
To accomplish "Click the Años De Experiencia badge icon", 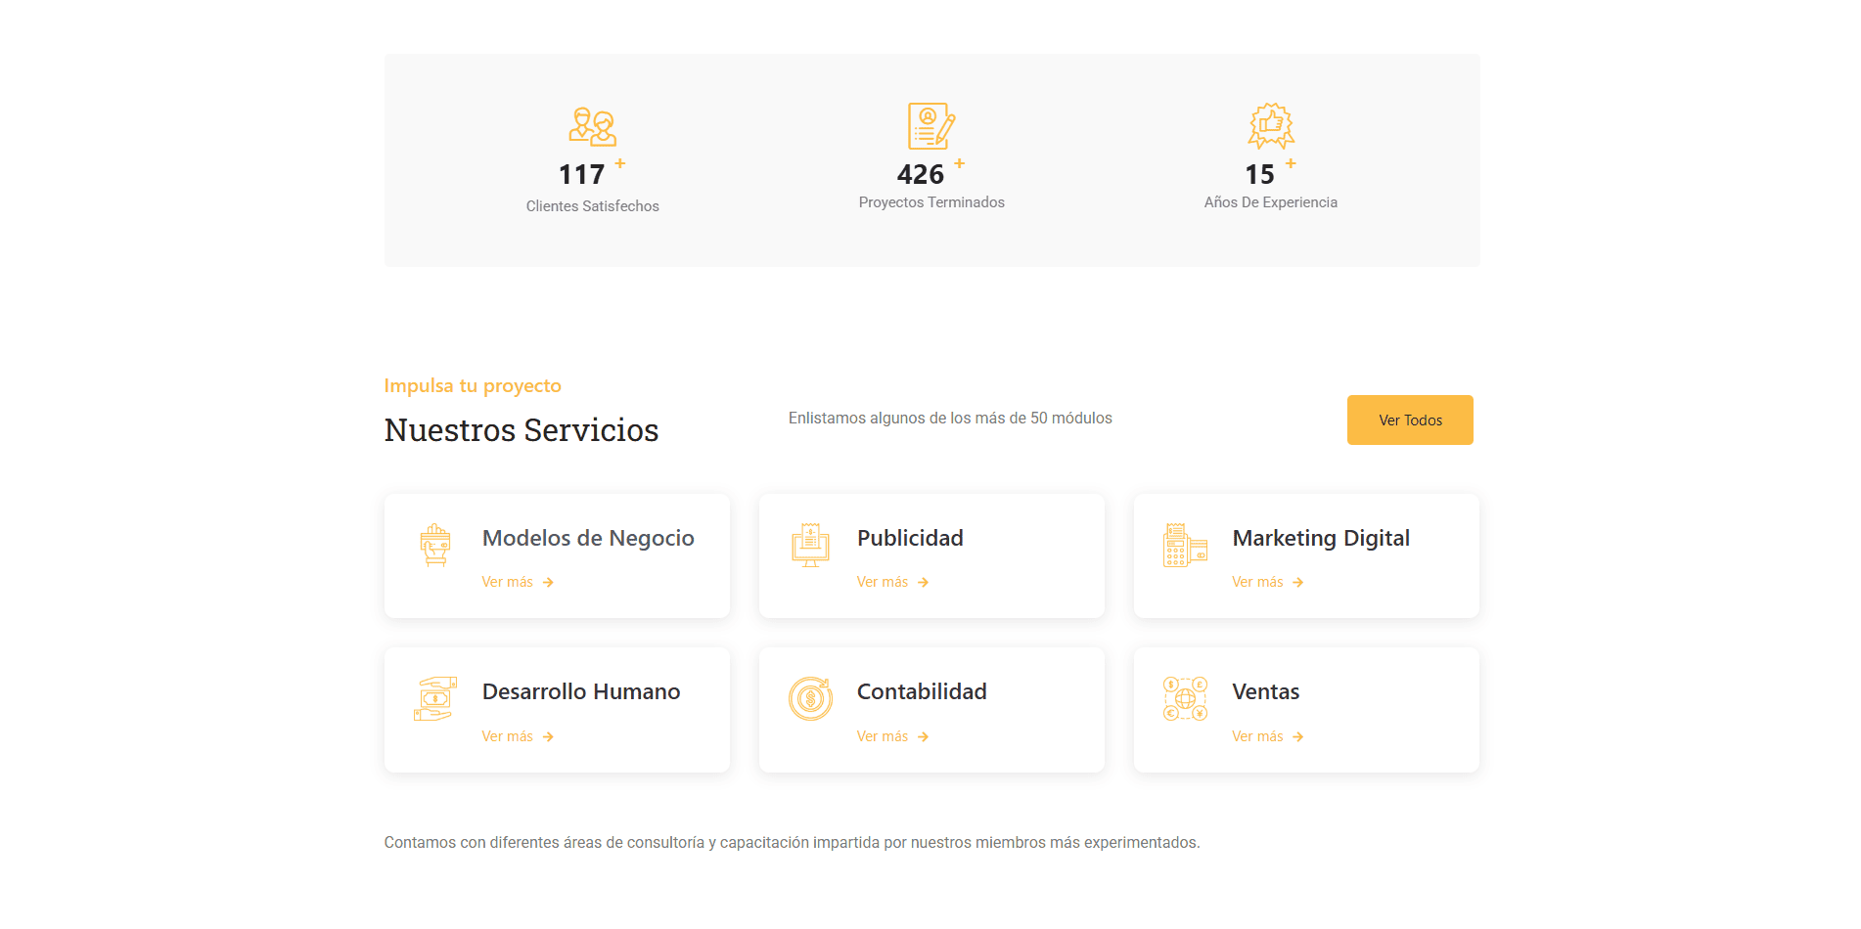I will tap(1270, 126).
